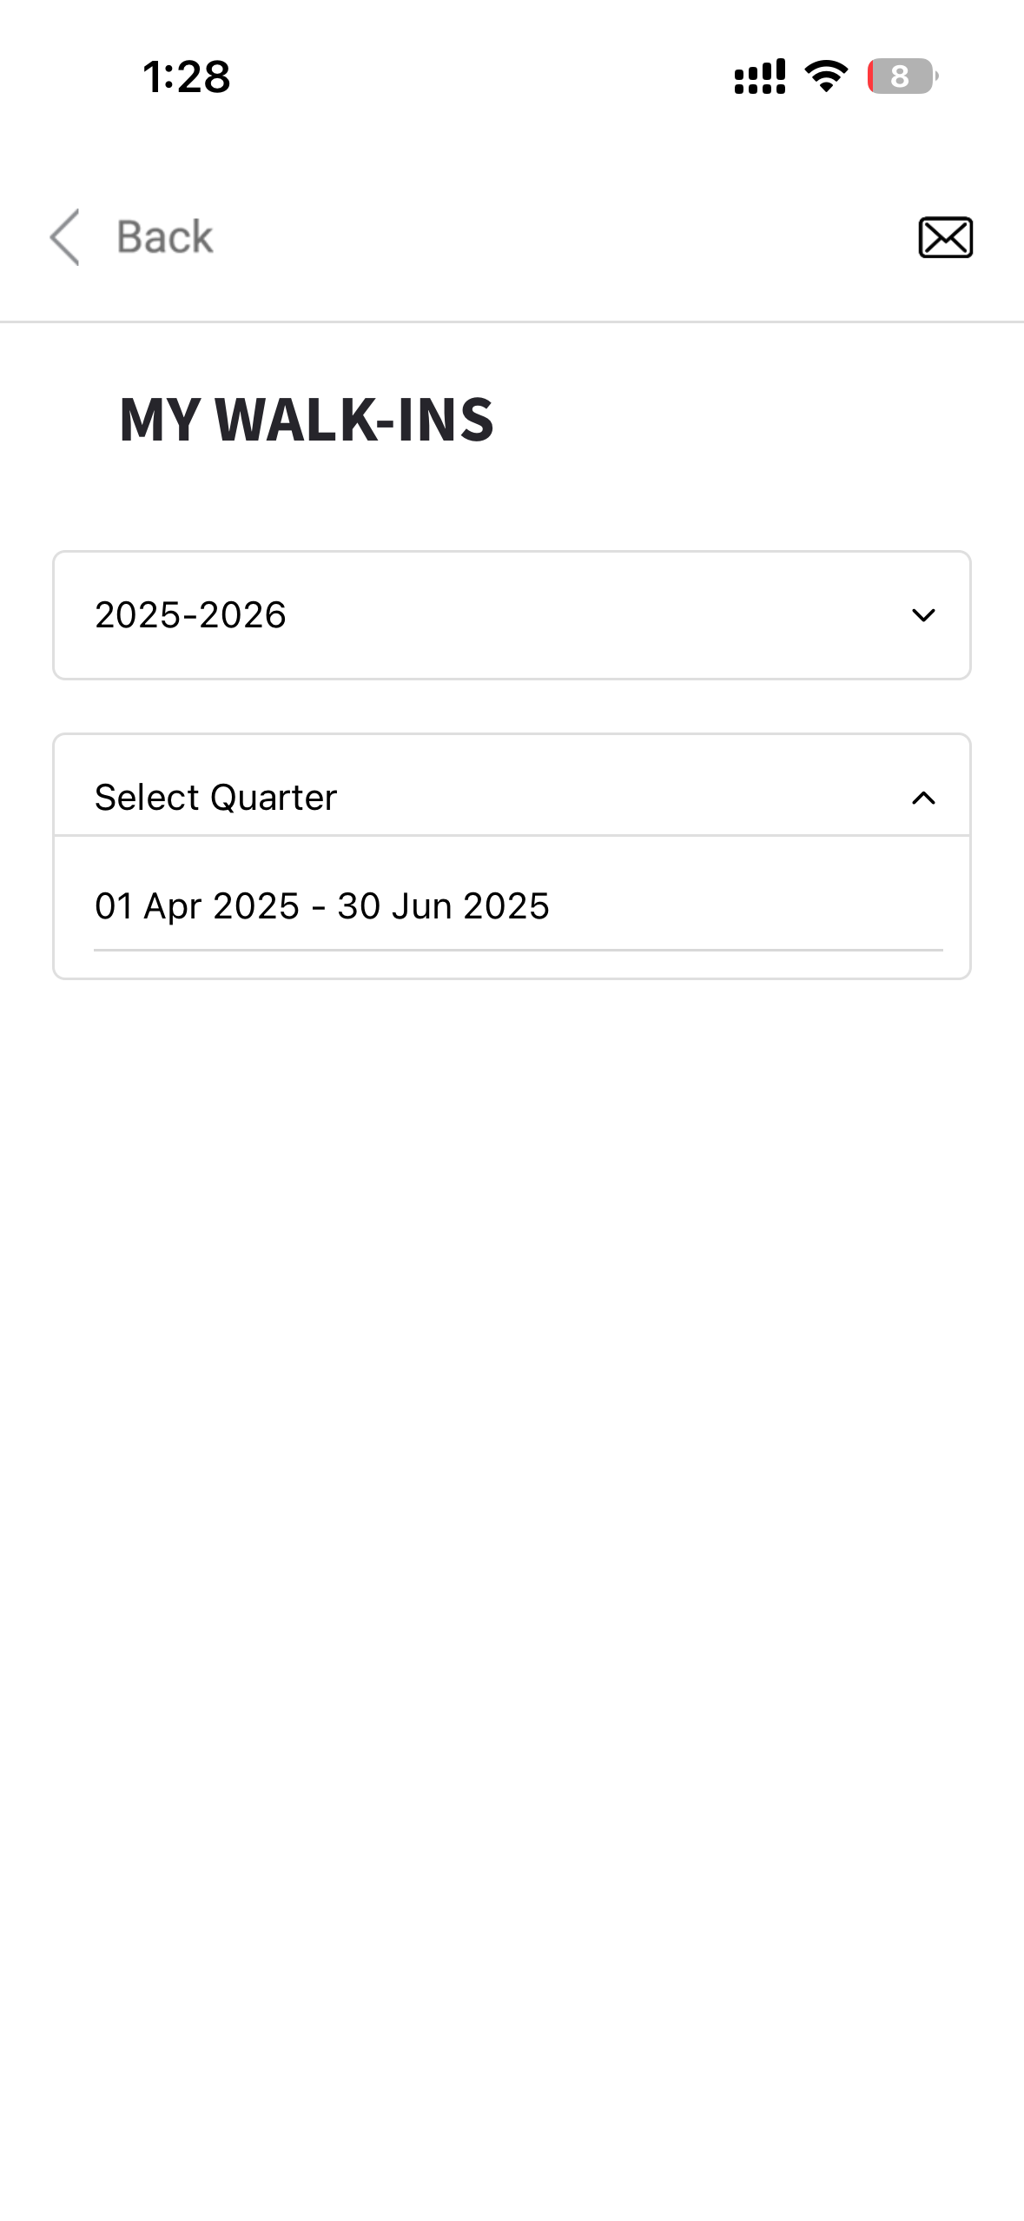Image resolution: width=1024 pixels, height=2221 pixels.
Task: Tap the battery indicator icon
Action: pos(903,76)
